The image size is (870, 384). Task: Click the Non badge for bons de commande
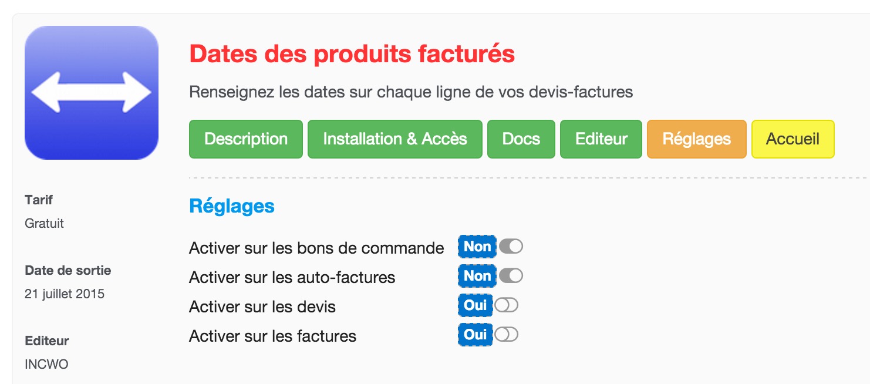[477, 247]
